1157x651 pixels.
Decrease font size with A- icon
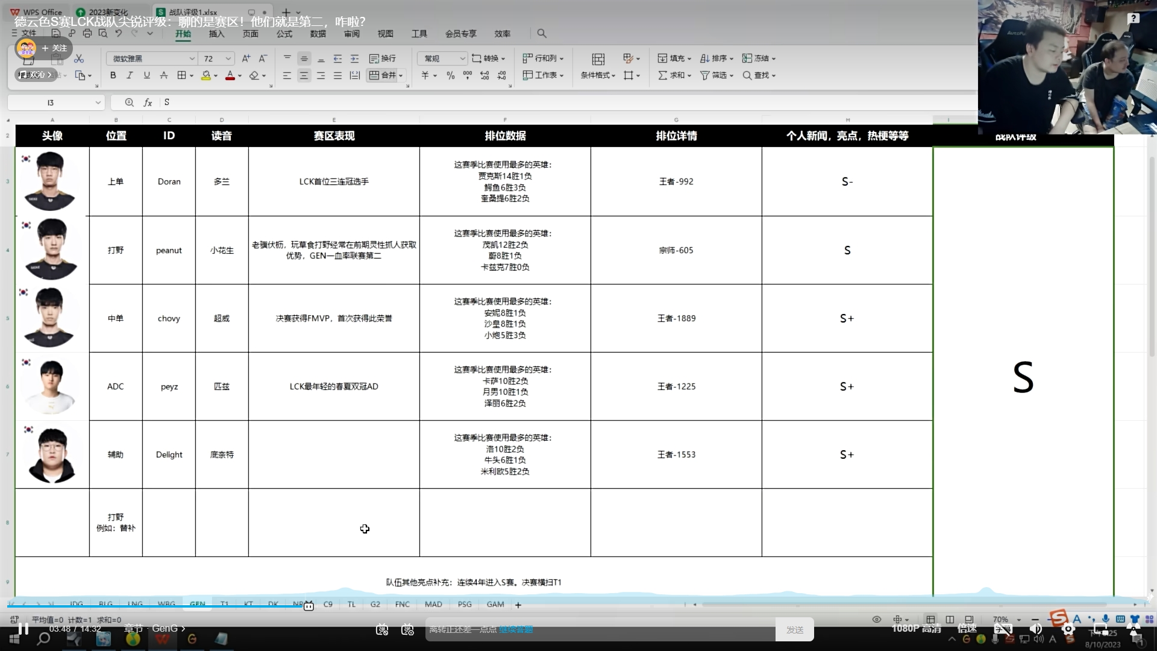[x=263, y=58]
